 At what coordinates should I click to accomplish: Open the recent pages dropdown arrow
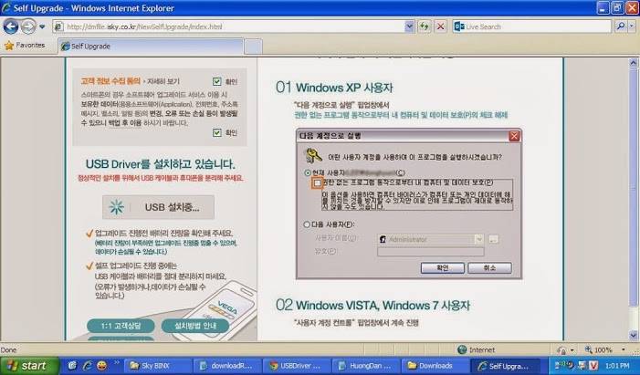(x=42, y=27)
